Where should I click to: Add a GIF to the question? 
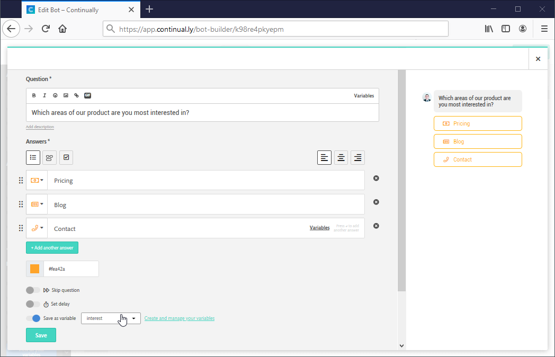[87, 95]
